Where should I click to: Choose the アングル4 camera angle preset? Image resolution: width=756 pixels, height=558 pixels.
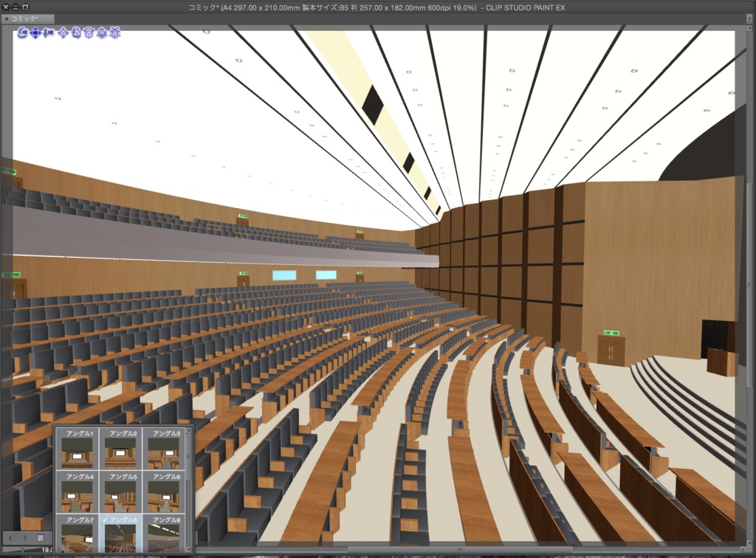click(77, 492)
